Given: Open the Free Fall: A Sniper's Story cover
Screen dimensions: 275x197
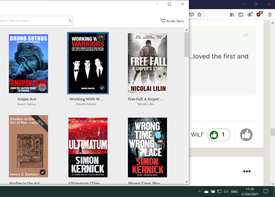Looking at the screenshot, I should (147, 63).
